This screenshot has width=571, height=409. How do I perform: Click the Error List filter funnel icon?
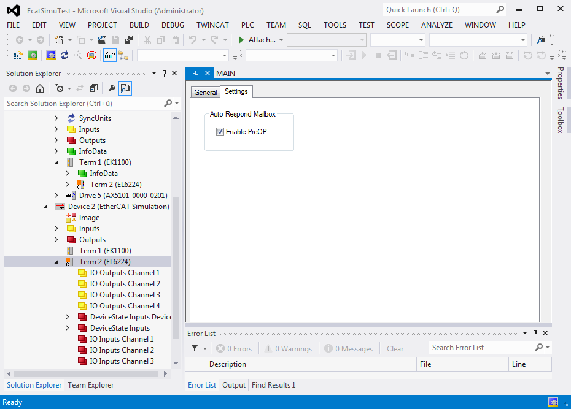point(195,348)
